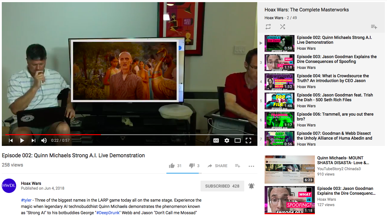387x216 pixels.
Task: Open YouTubeStory2 Chinada3 channel name
Action: click(x=339, y=169)
